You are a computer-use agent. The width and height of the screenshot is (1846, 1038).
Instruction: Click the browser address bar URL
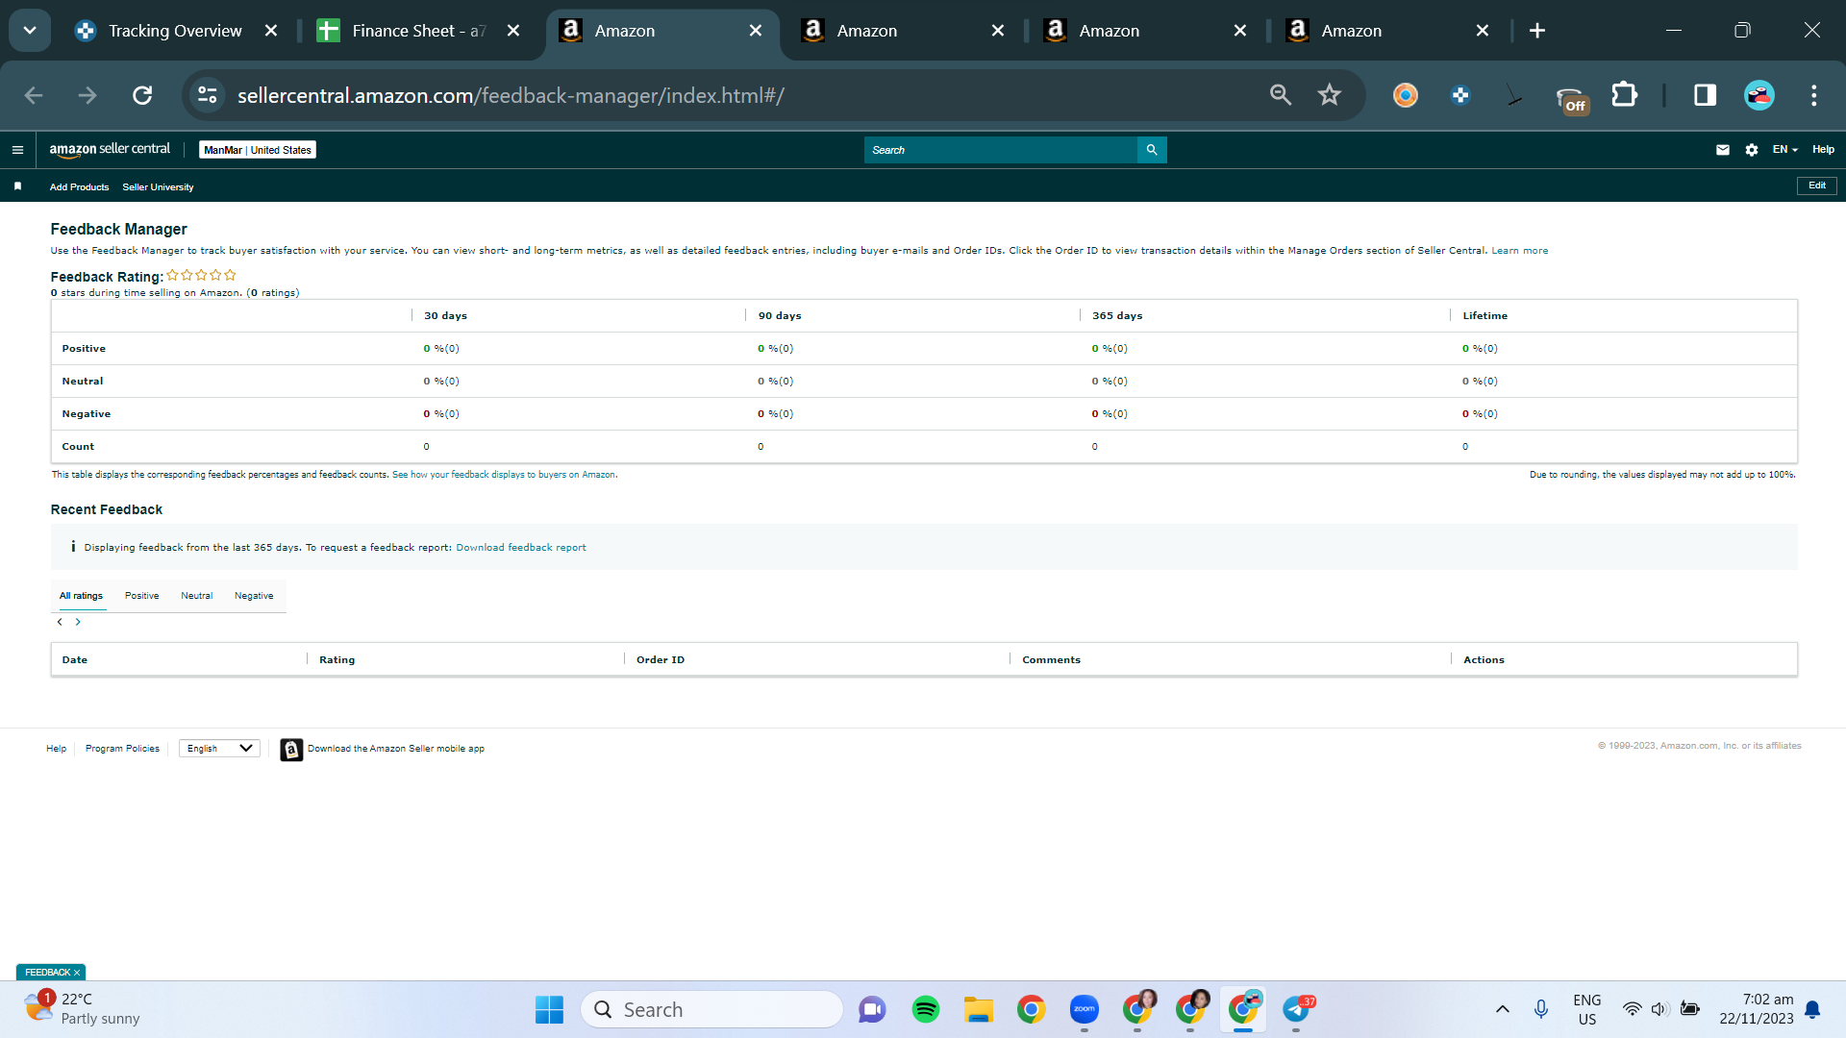coord(511,95)
